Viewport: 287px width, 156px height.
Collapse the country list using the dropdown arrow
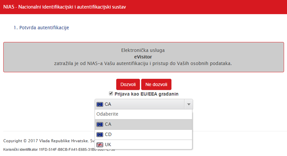[188, 105]
